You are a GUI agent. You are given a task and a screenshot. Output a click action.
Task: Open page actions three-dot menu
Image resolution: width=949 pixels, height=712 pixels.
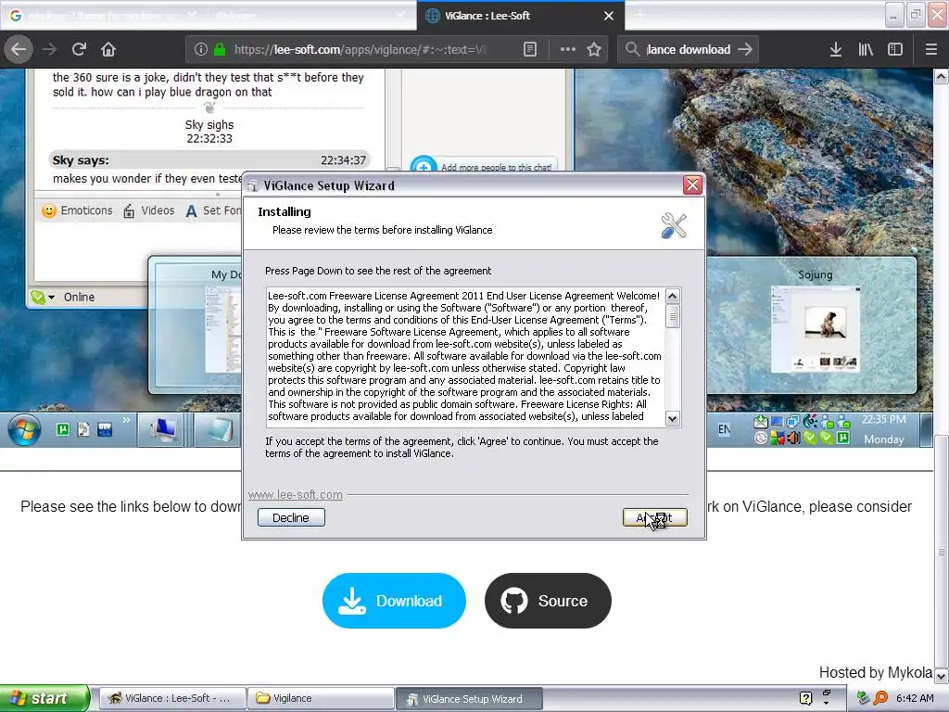pyautogui.click(x=568, y=50)
